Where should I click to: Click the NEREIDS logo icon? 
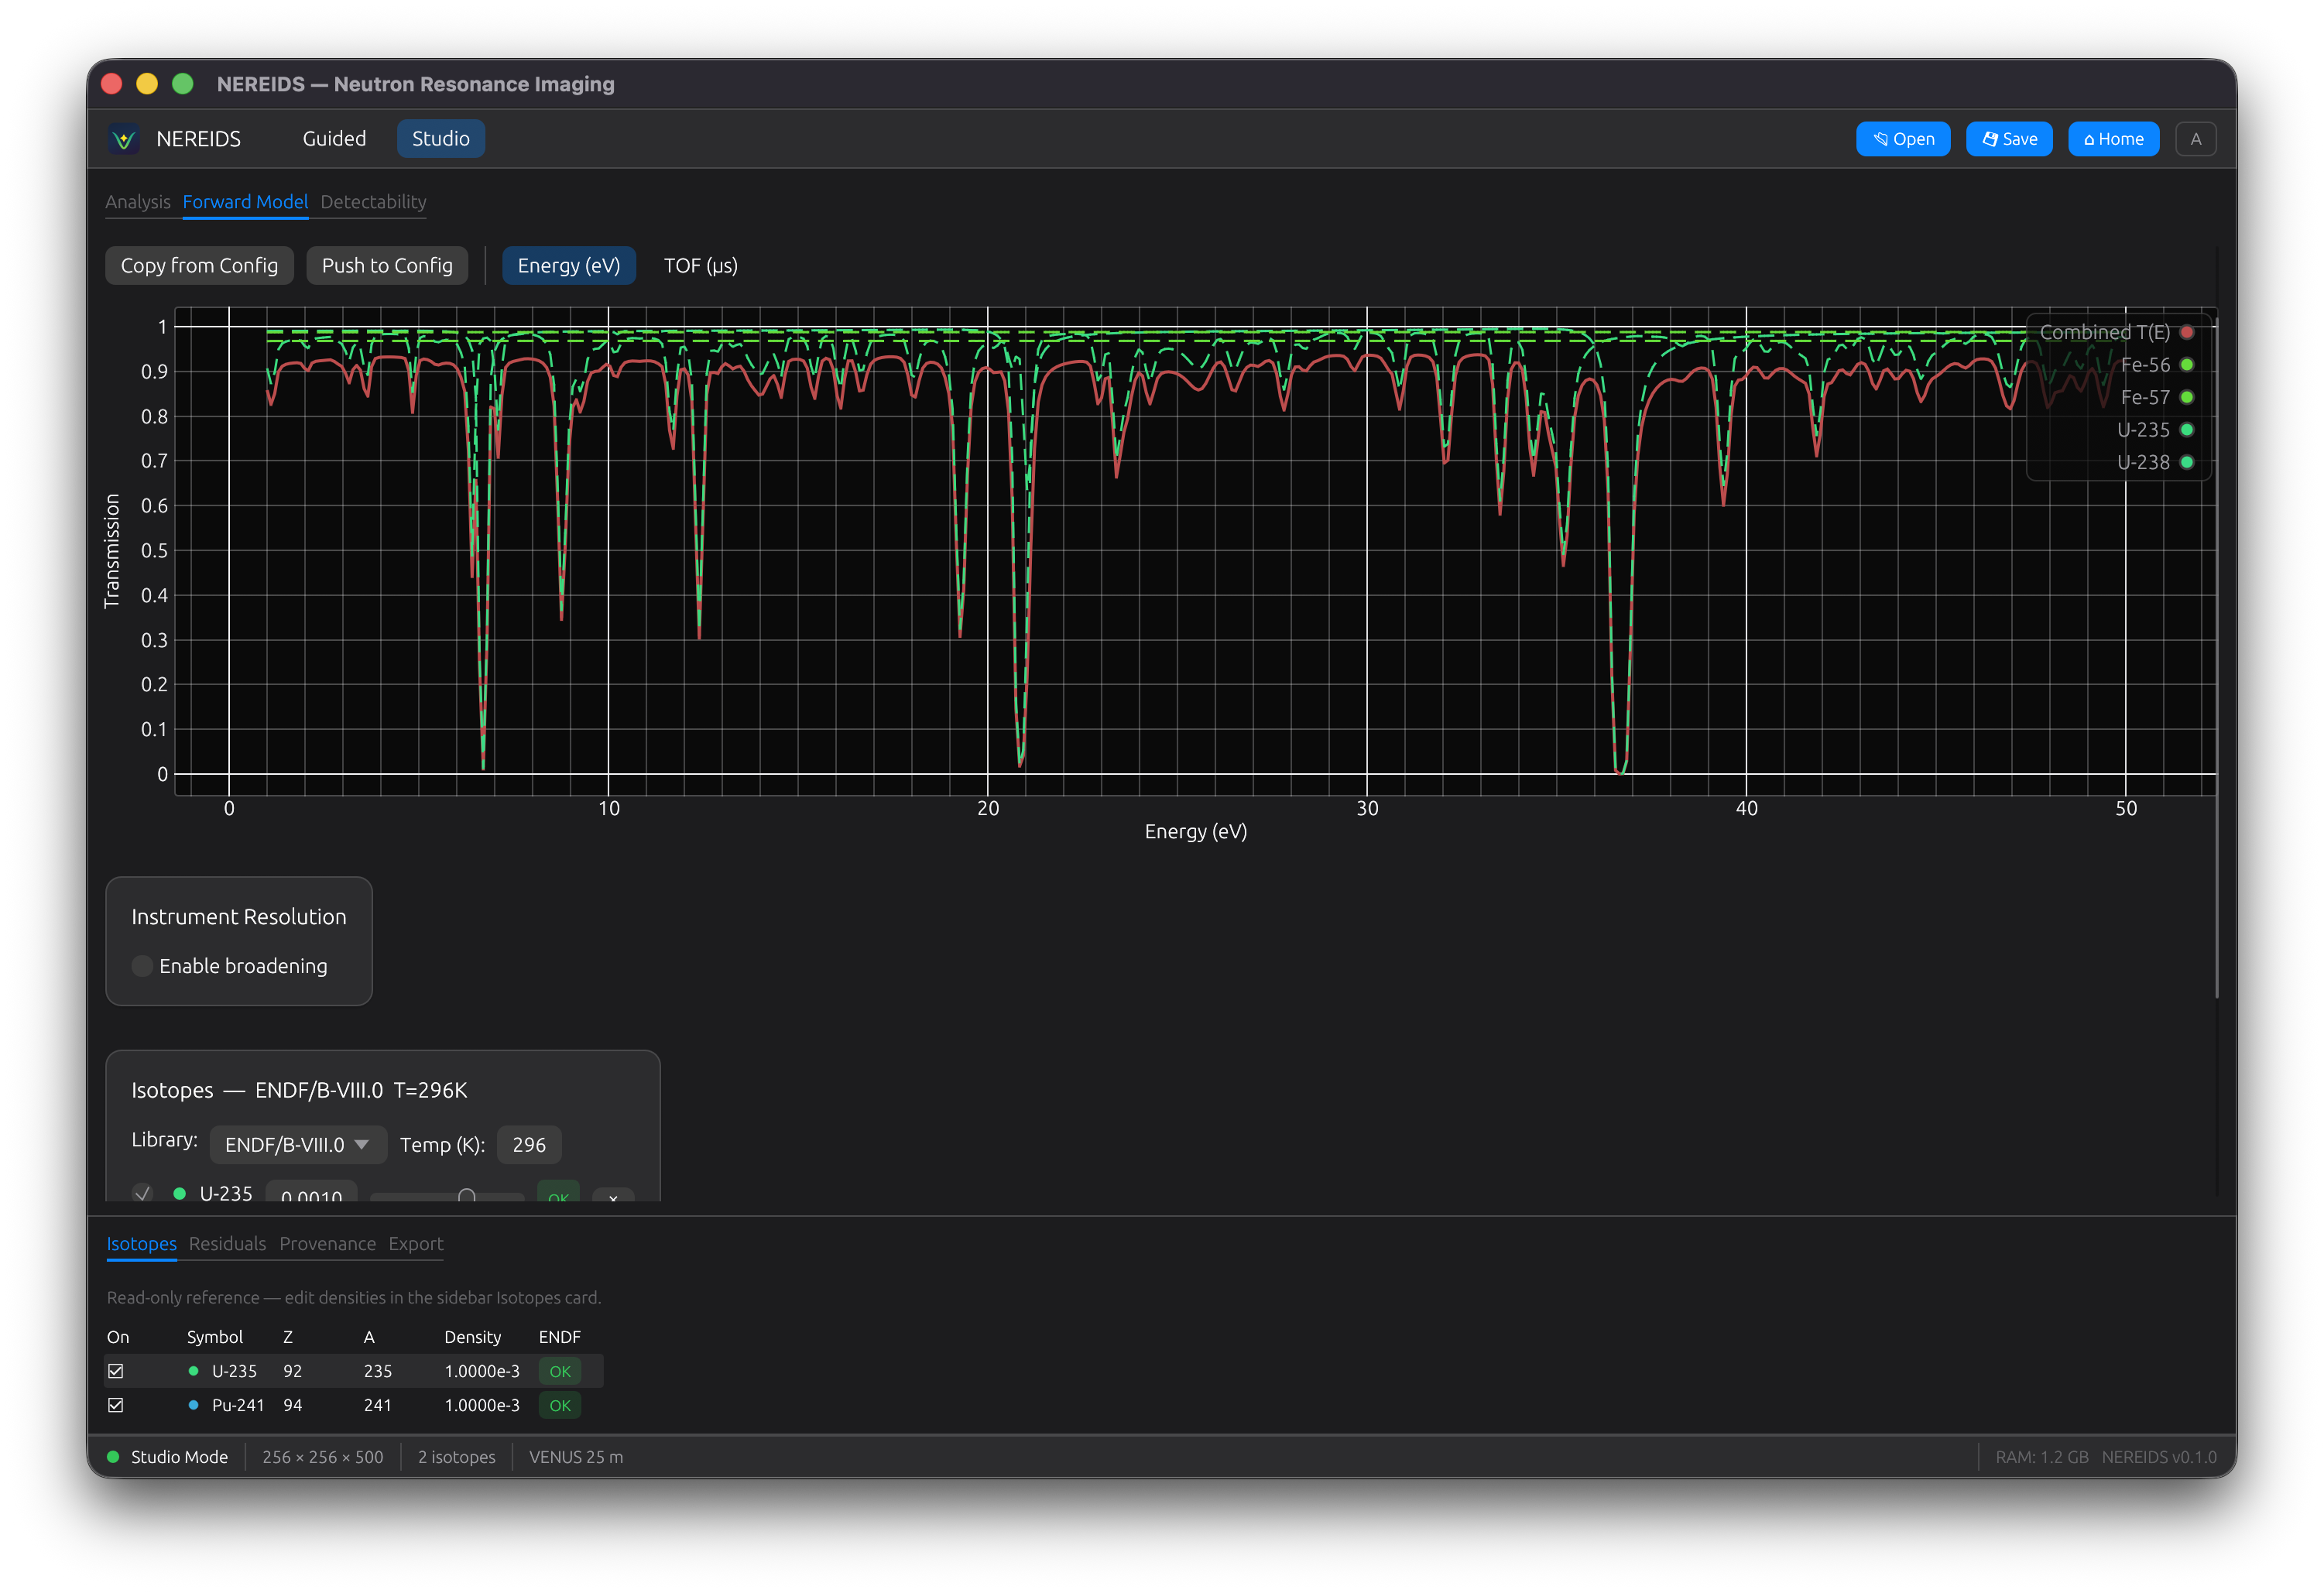124,139
